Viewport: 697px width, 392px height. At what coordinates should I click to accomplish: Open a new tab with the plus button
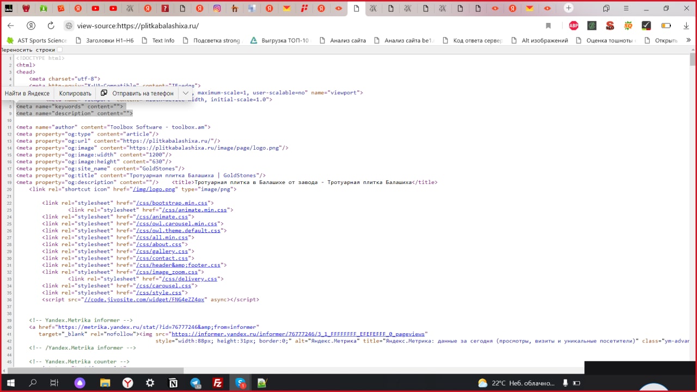point(568,8)
